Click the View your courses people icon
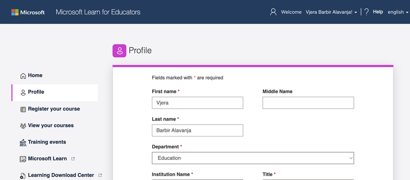Image resolution: width=410 pixels, height=180 pixels. click(23, 126)
